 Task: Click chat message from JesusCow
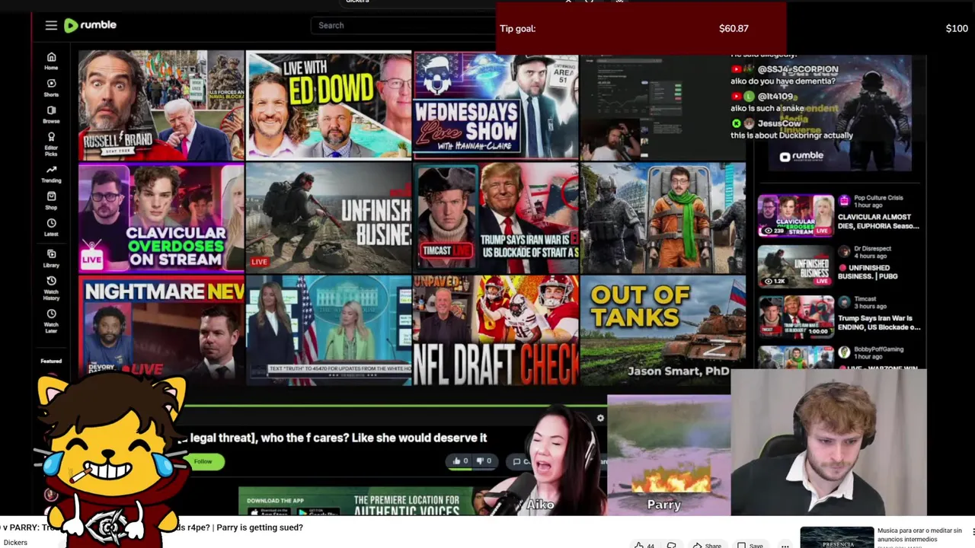click(792, 129)
